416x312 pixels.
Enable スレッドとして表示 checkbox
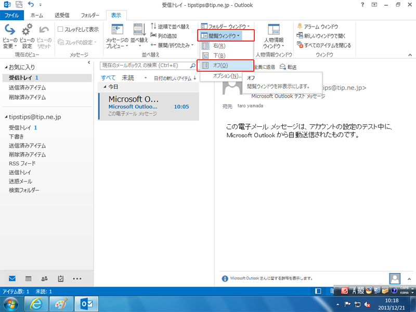[x=60, y=29]
